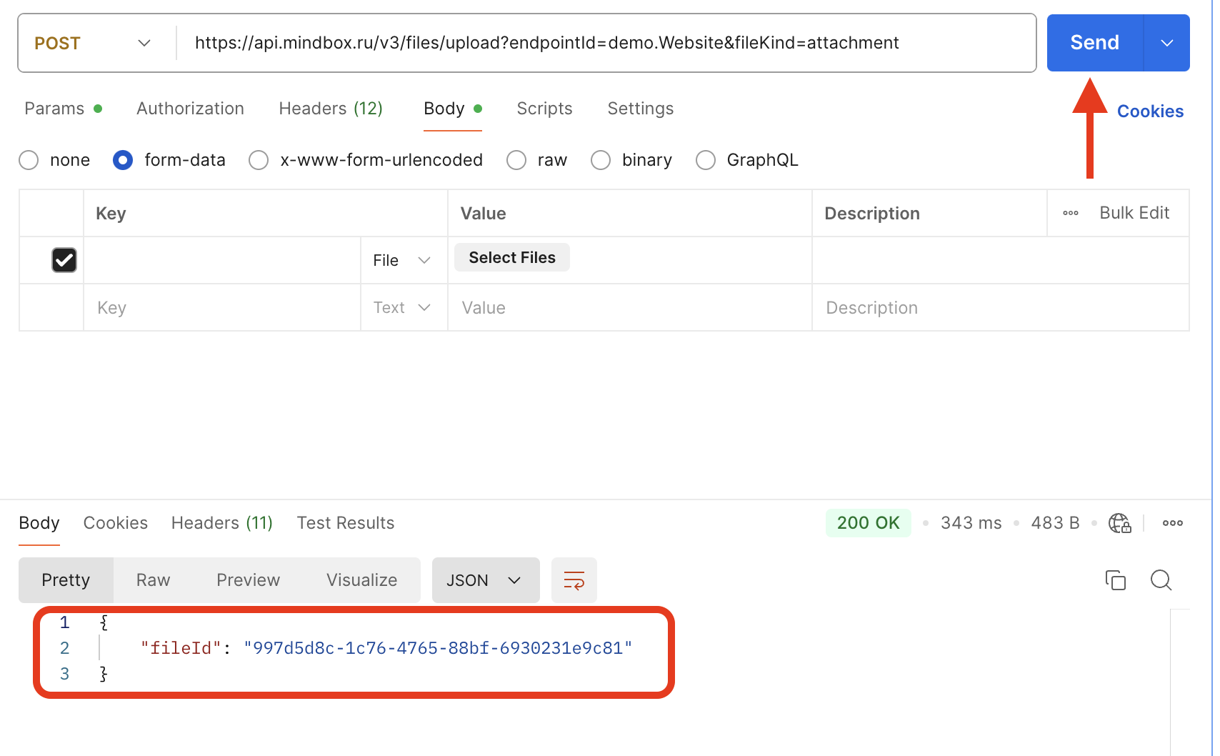Choose the GraphQL body type

[706, 160]
